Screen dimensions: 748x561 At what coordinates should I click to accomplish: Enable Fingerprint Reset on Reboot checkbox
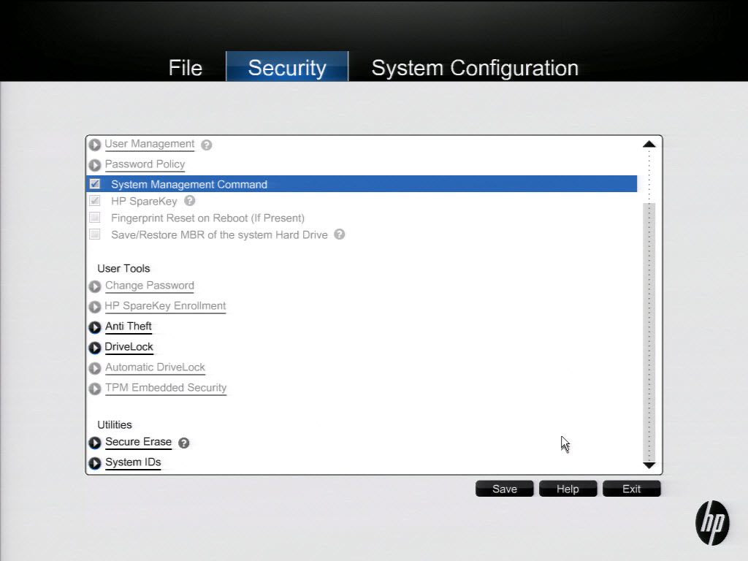(95, 218)
